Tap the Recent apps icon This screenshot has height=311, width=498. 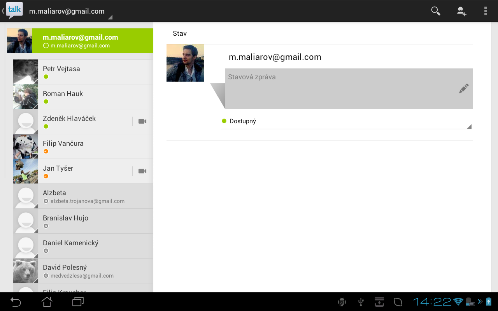78,302
